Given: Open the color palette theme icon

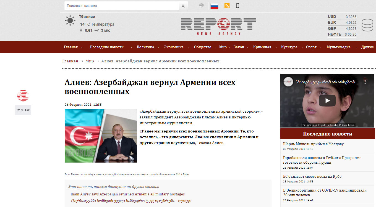Looking at the screenshot, I should pos(202,6).
